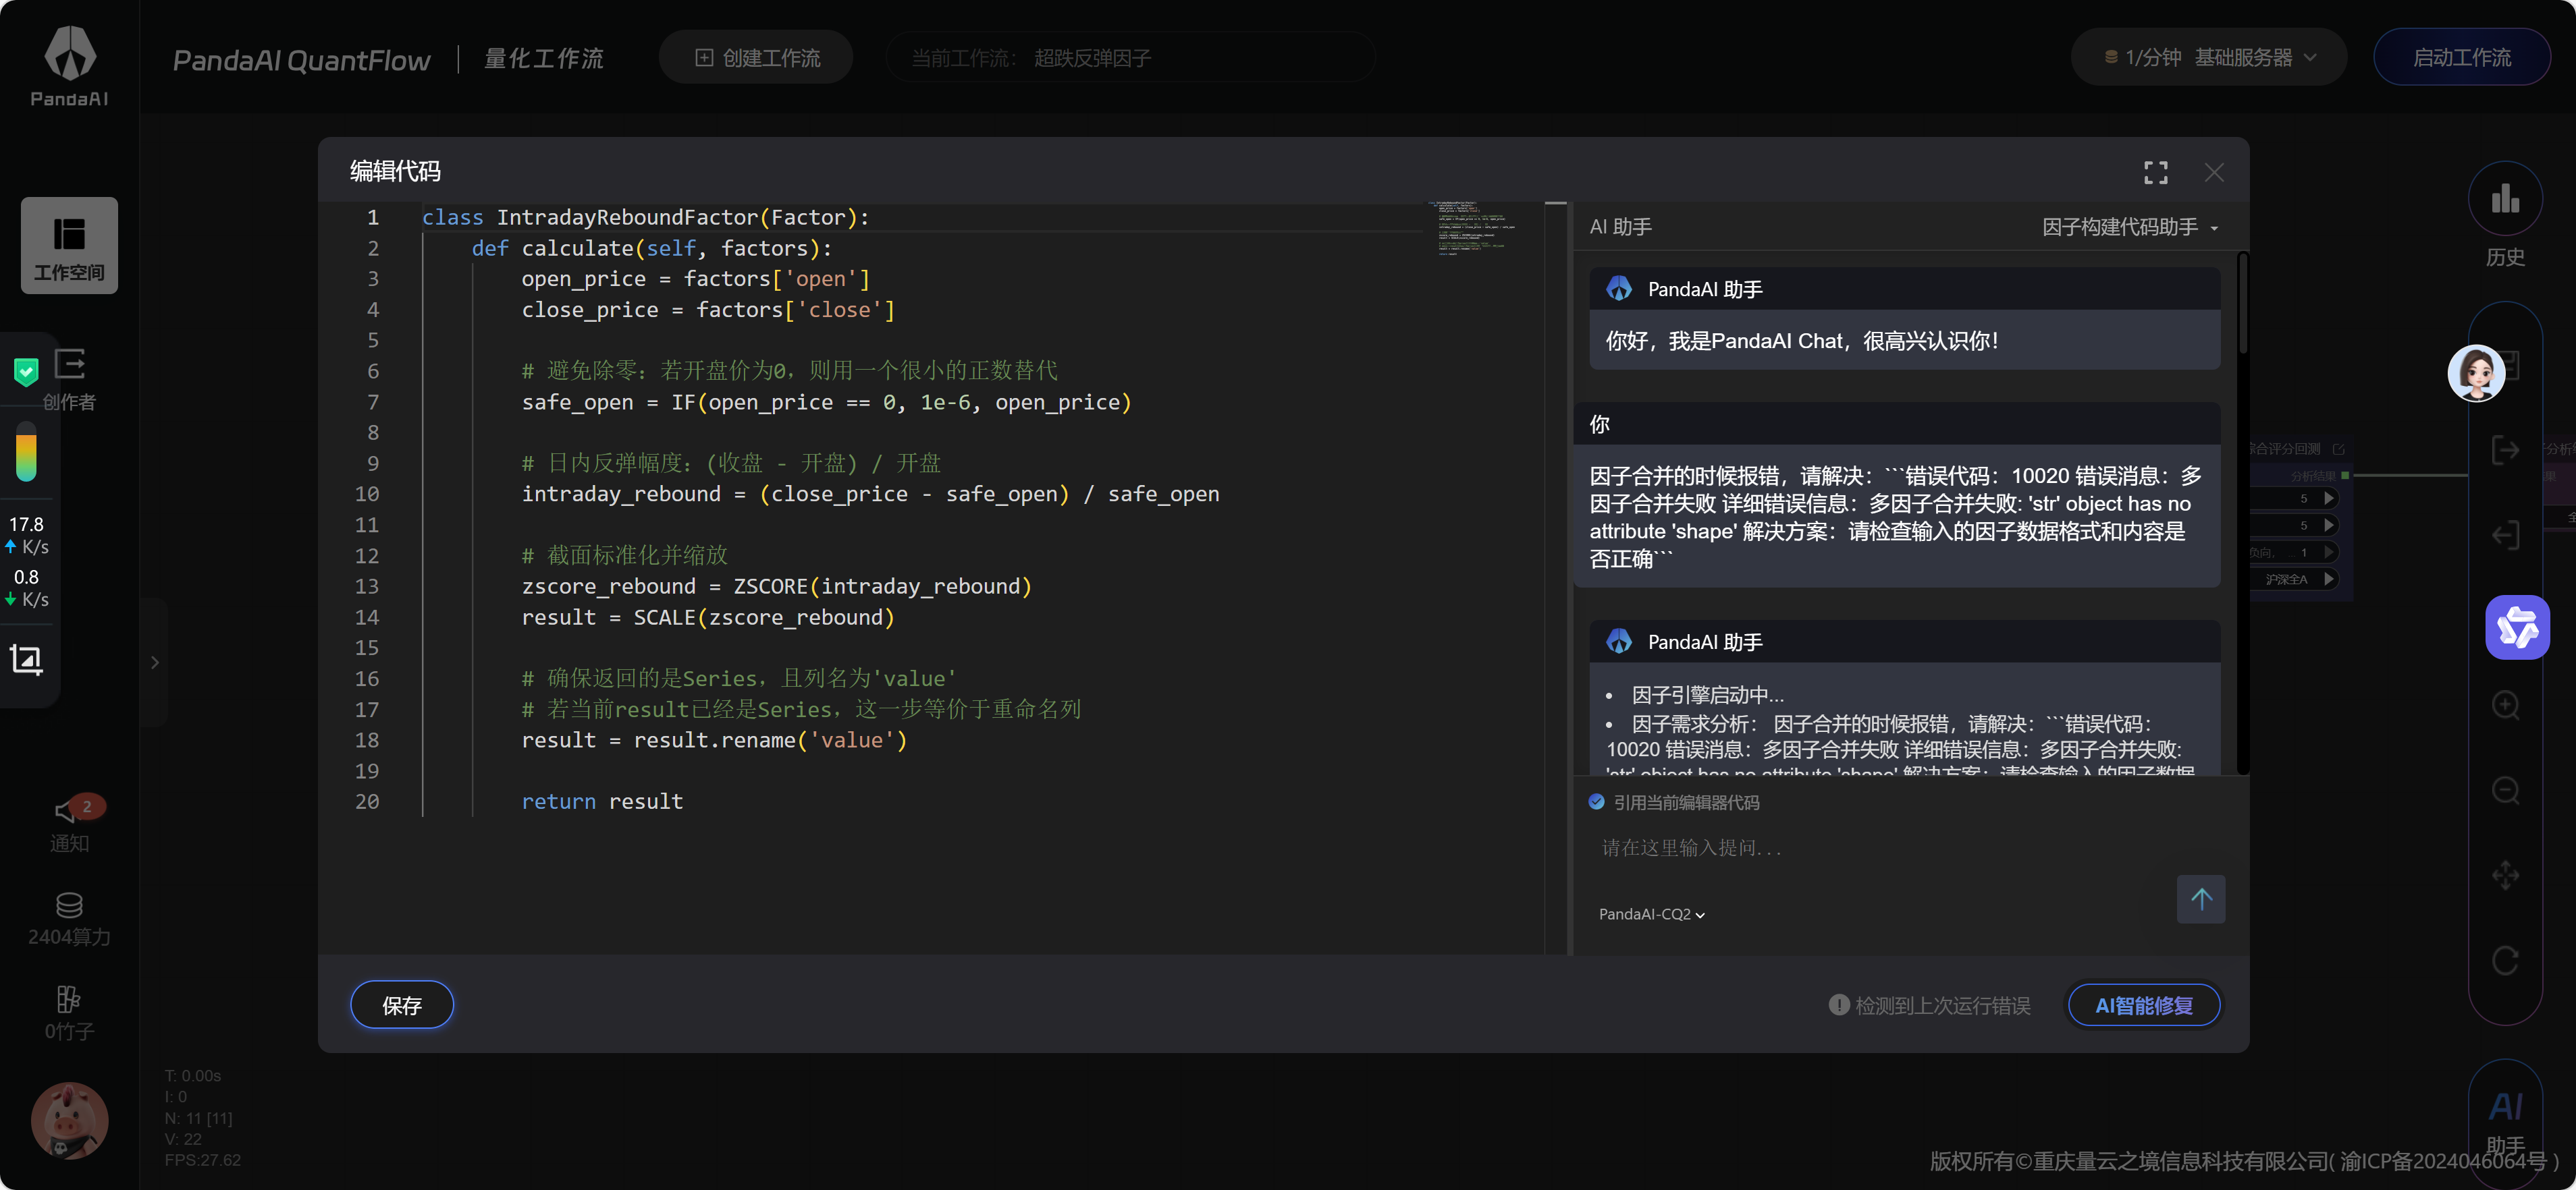The width and height of the screenshot is (2576, 1190).
Task: Click the 启动工作流 start workflow button
Action: [x=2461, y=58]
